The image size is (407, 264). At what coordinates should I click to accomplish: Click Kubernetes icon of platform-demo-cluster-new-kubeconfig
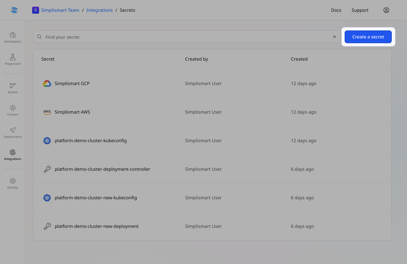(x=47, y=198)
